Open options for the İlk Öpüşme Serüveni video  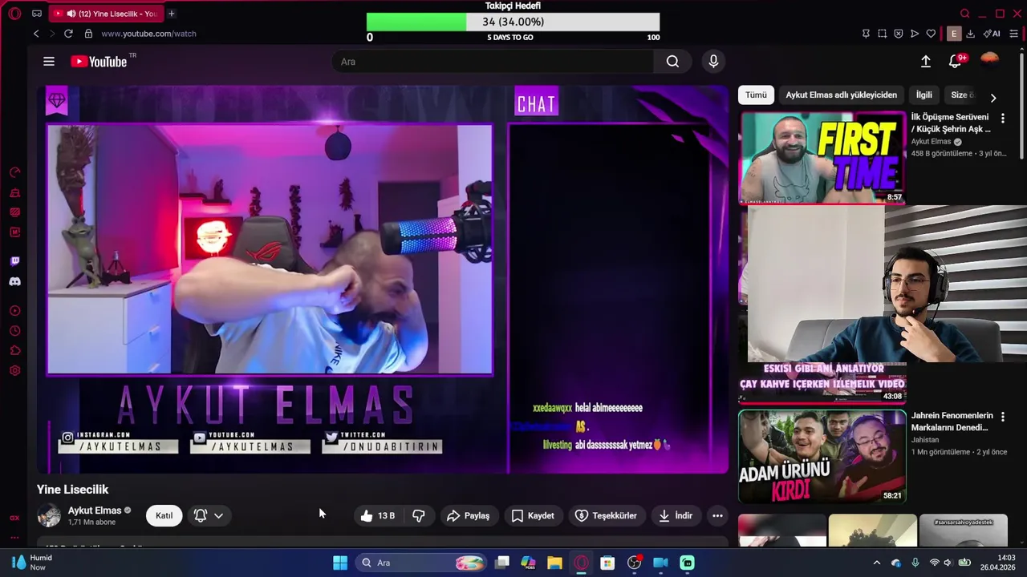coord(1002,119)
